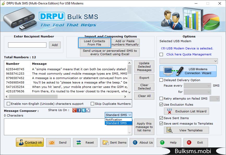Viewport: 226px width, 155px height.
Task: Click the envelope icon on Send button
Action: click(51, 143)
